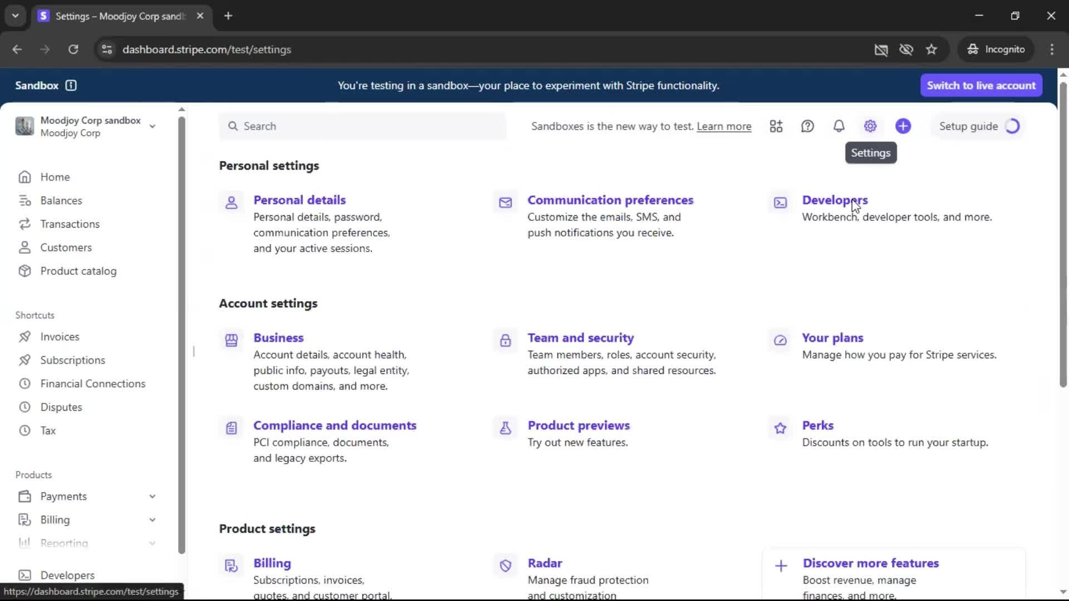1069x601 pixels.
Task: Click the Developers terminal icon in settings
Action: pos(781,203)
